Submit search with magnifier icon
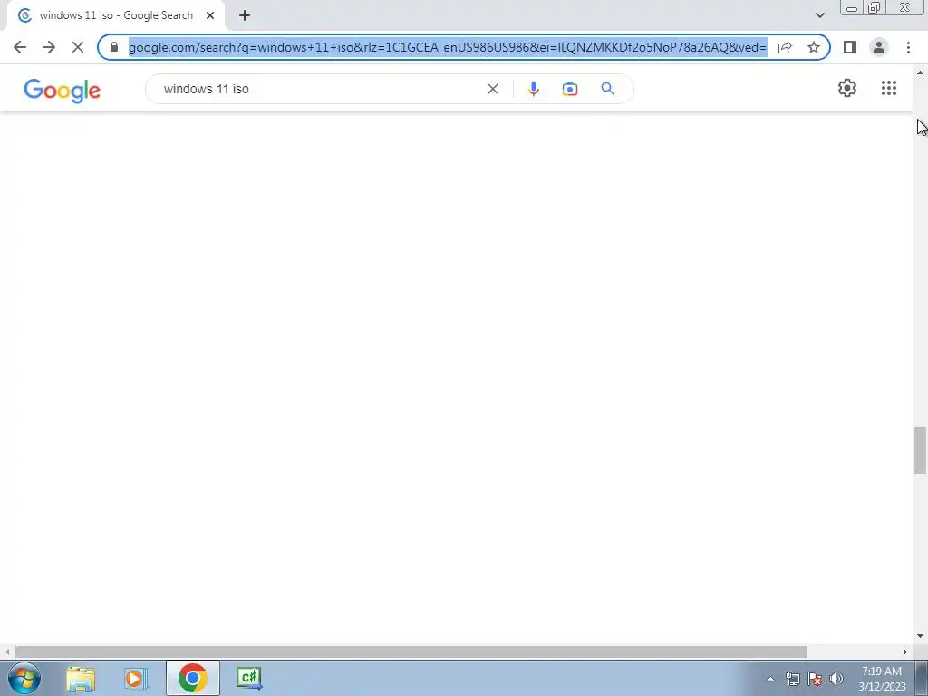 click(x=607, y=89)
